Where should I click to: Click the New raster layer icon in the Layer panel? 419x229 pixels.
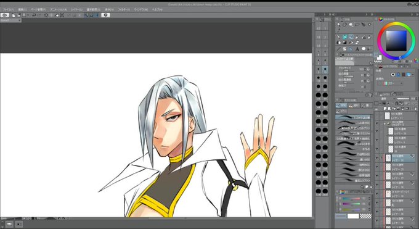(386, 109)
